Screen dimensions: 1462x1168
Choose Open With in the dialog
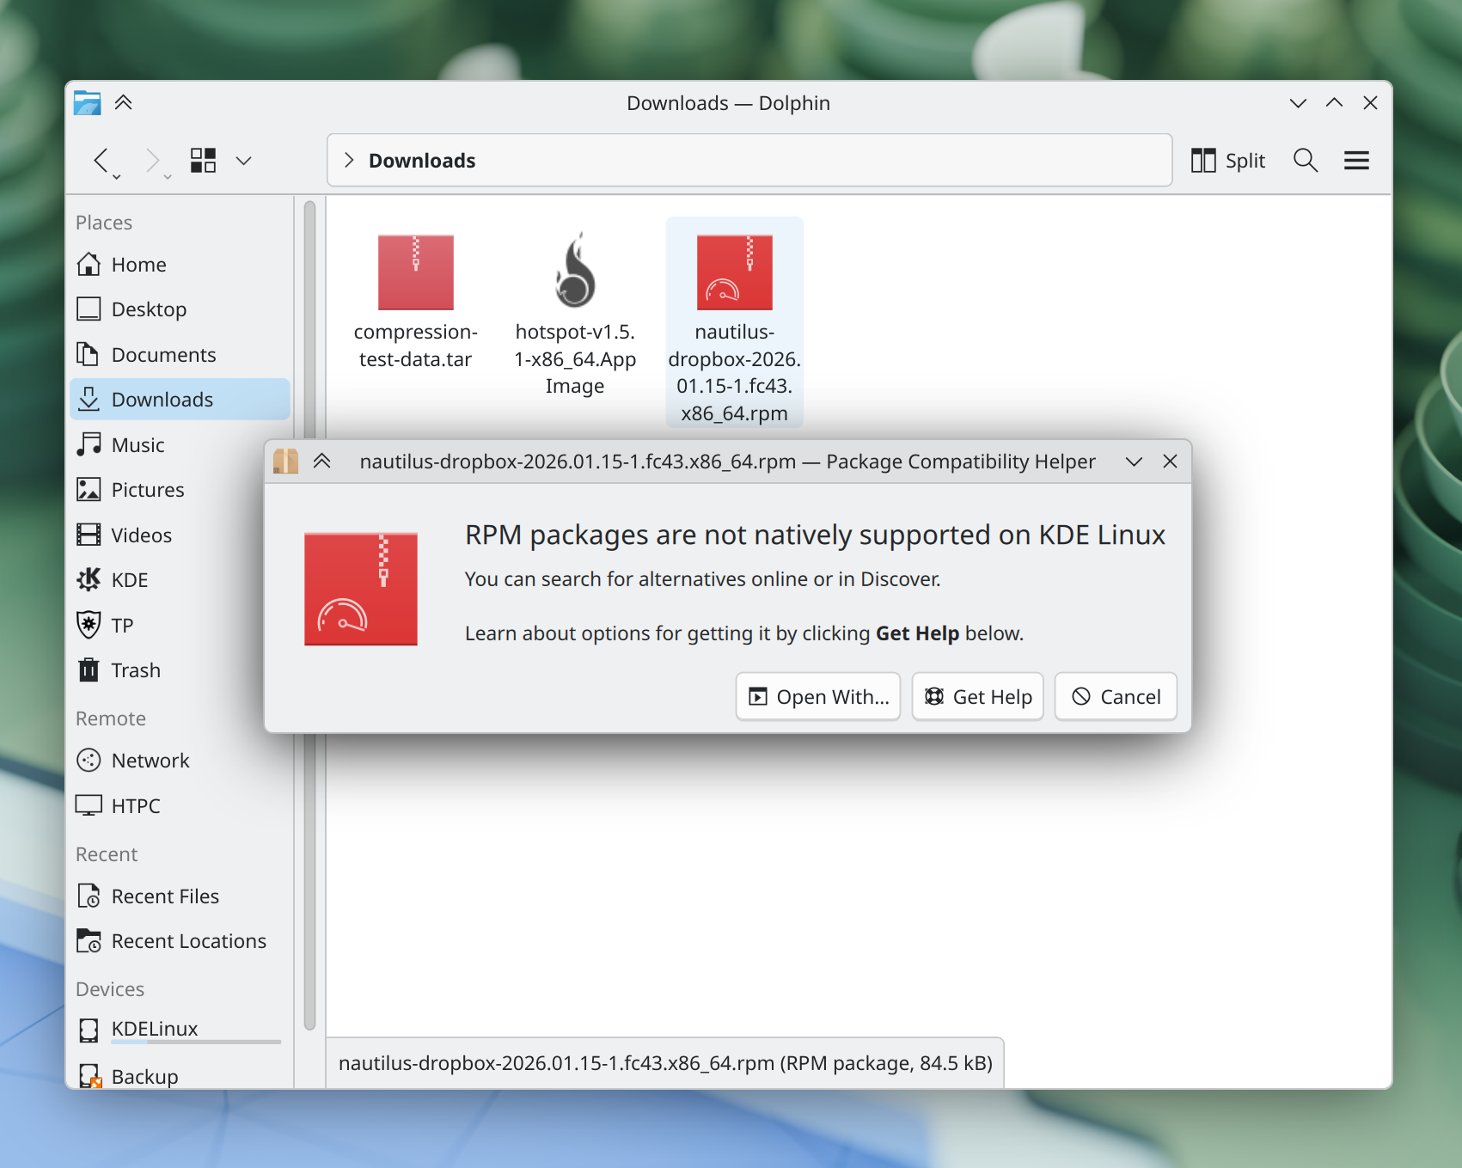817,696
